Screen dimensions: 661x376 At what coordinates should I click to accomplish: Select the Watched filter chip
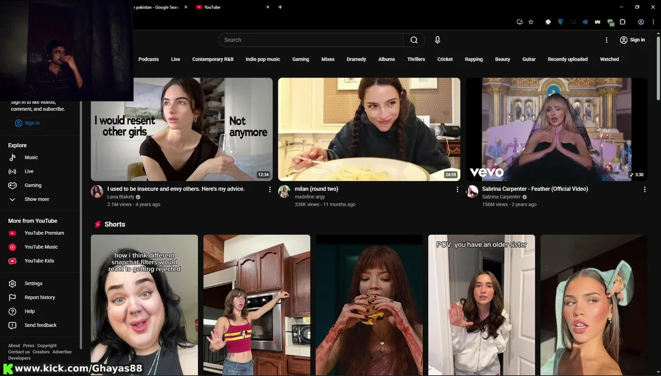(x=609, y=59)
